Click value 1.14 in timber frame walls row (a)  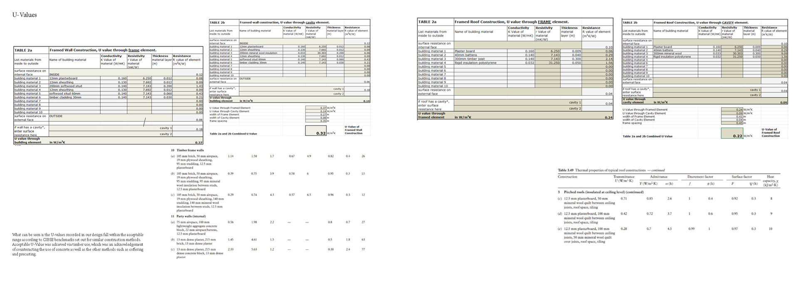pyautogui.click(x=231, y=156)
